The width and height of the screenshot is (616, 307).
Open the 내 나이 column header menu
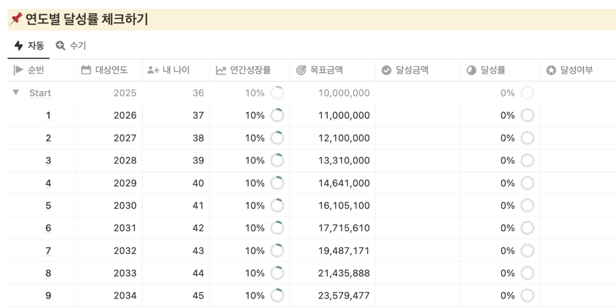tap(176, 70)
